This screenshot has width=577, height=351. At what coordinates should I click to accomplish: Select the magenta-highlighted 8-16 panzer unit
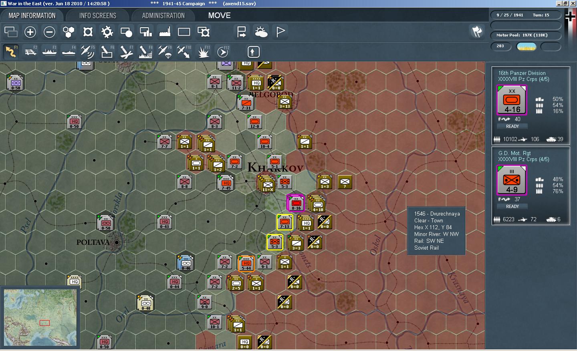tap(296, 203)
